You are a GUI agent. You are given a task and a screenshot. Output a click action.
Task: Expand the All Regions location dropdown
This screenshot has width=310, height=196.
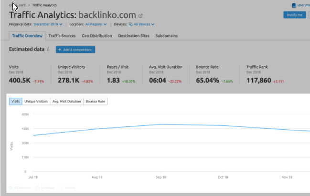click(96, 24)
